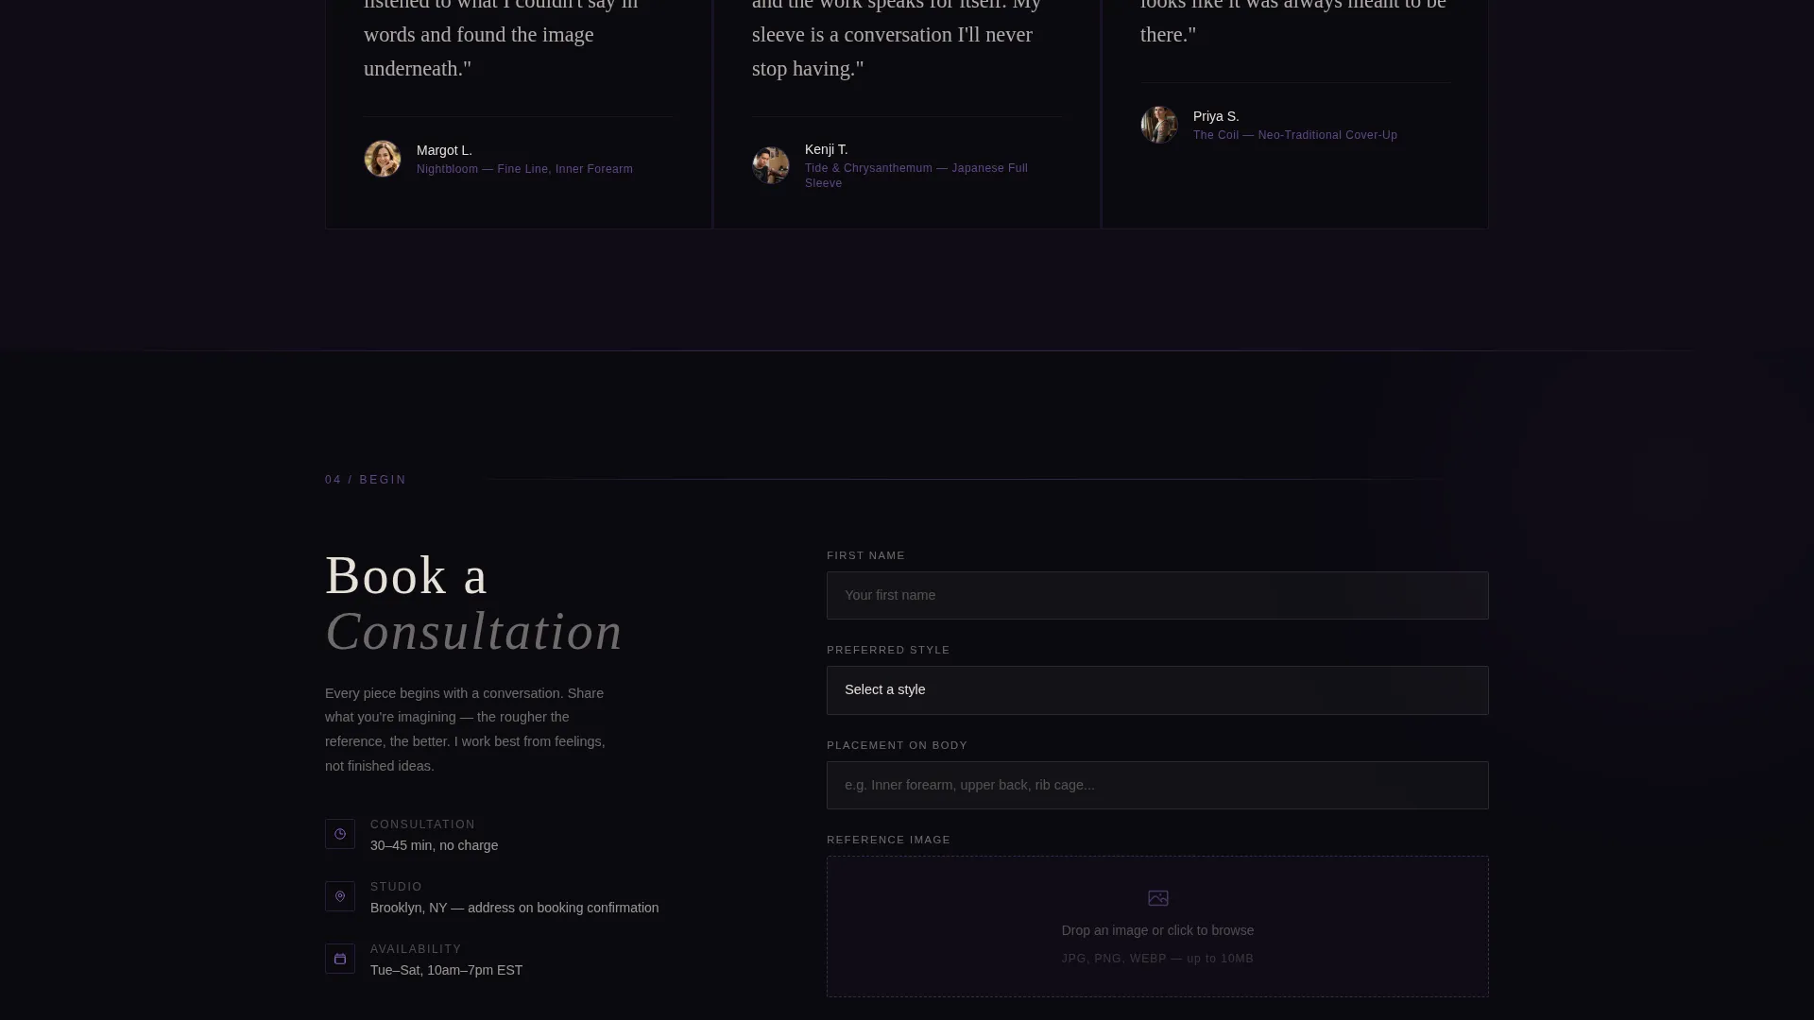Click the image upload icon in drop zone
The height and width of the screenshot is (1020, 1814).
[1157, 898]
